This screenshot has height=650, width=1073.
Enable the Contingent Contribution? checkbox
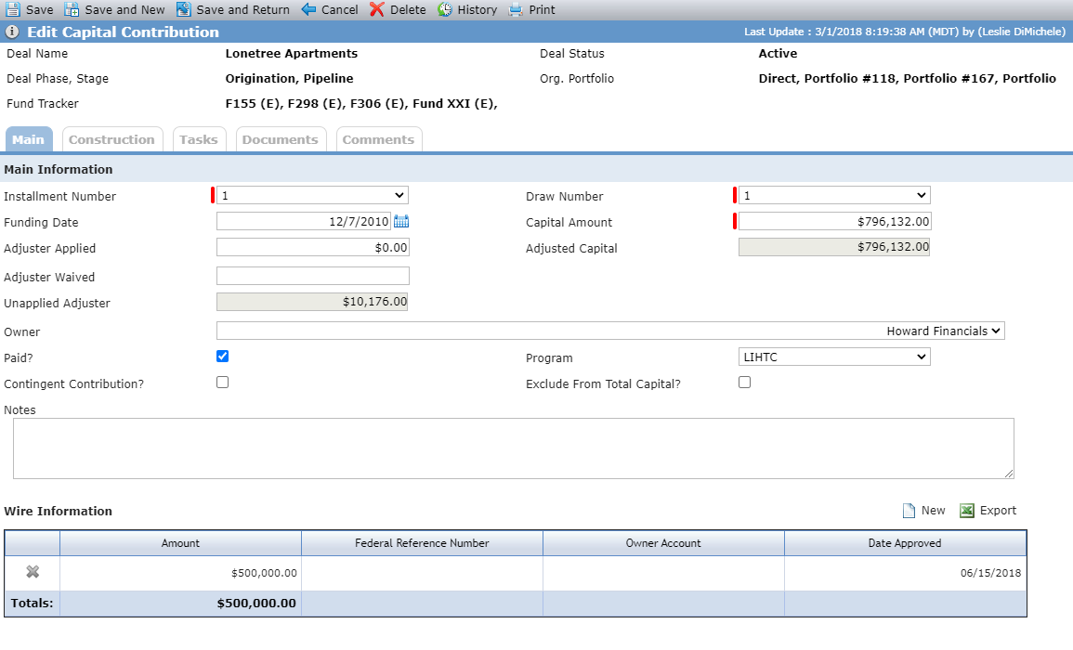click(222, 382)
